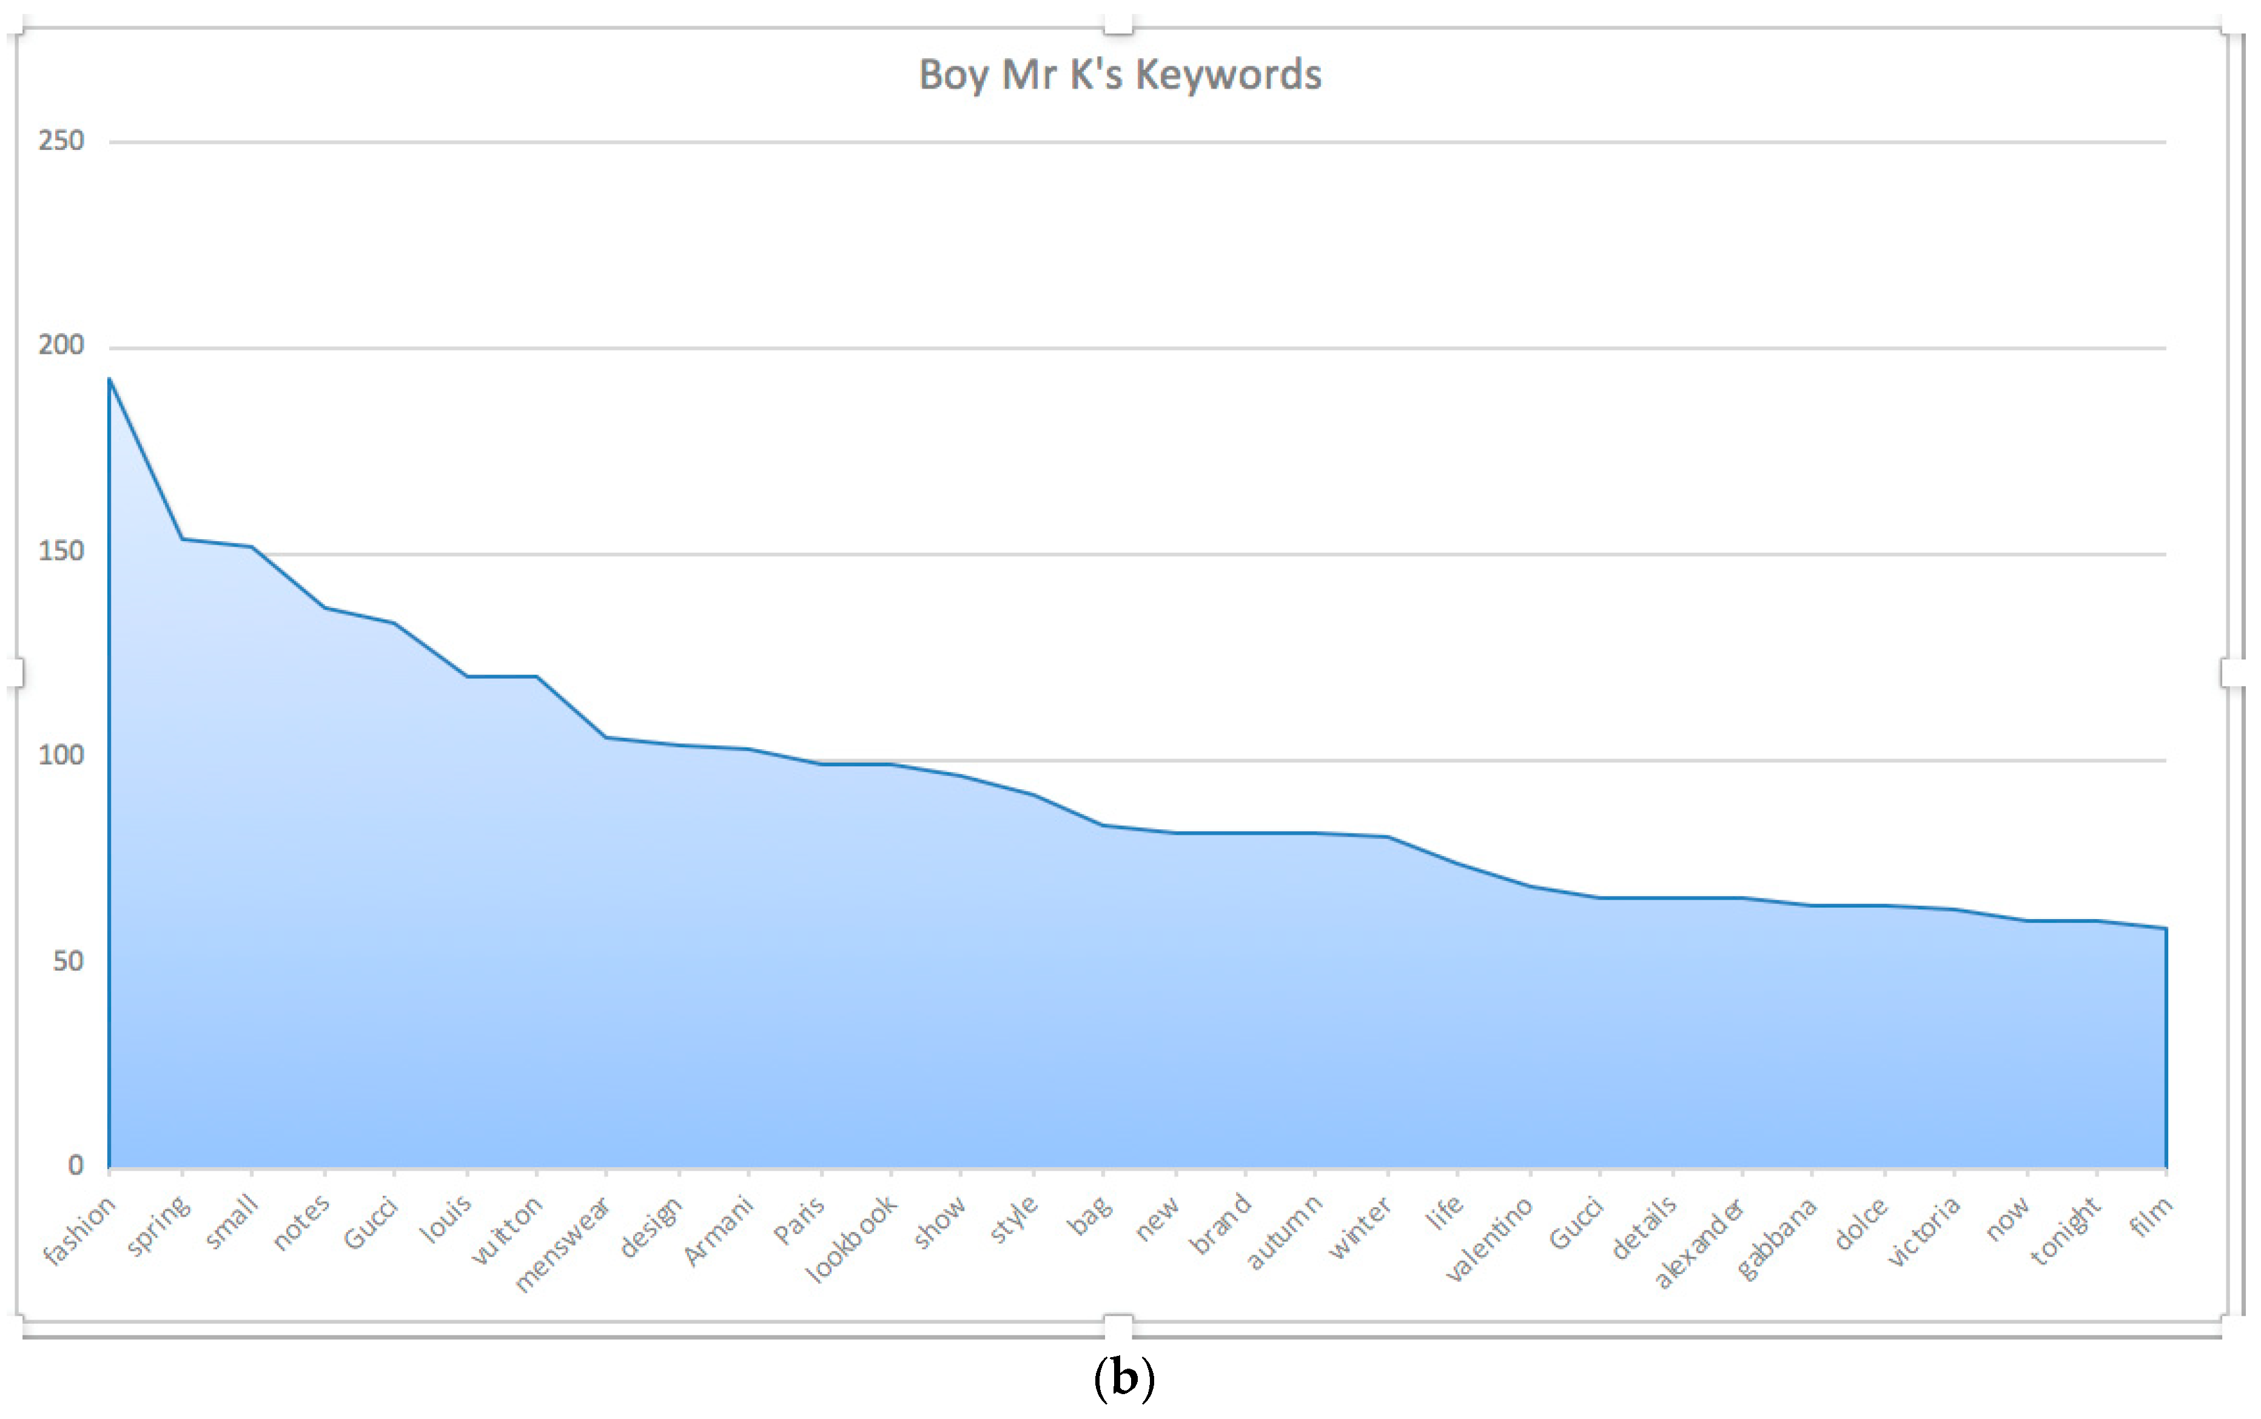The width and height of the screenshot is (2261, 1419).
Task: Click the right-middle chart resize handle
Action: (2233, 673)
